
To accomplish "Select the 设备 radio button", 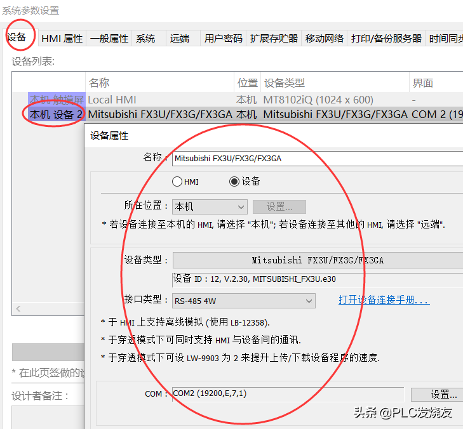I will click(234, 181).
